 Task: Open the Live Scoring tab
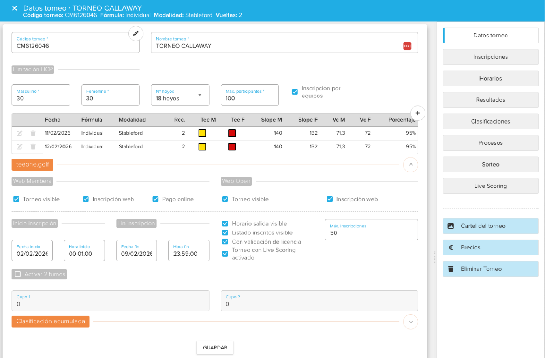(490, 186)
